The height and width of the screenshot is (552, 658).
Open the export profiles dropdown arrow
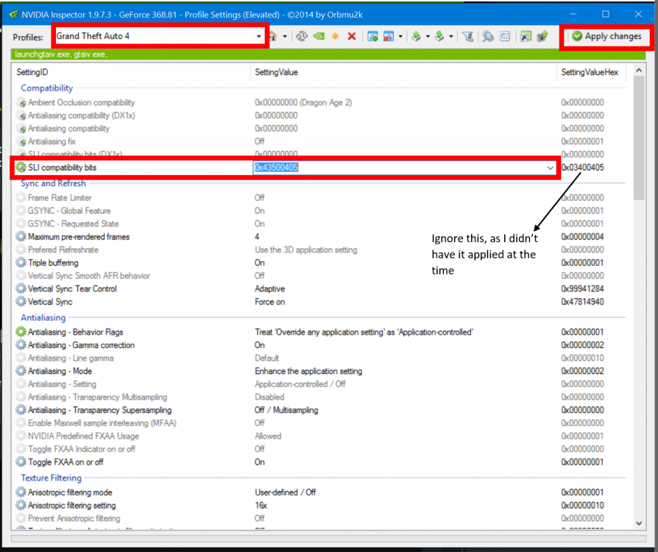(428, 37)
